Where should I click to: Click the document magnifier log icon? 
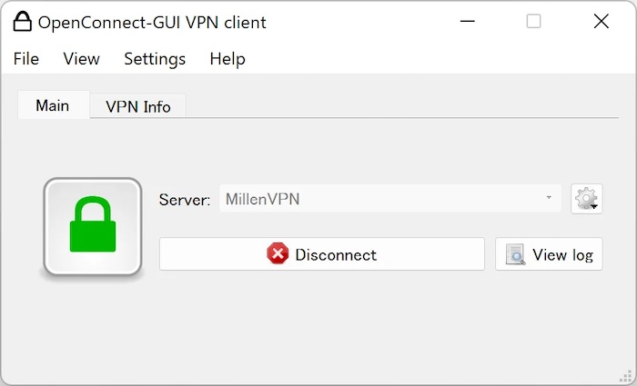(x=516, y=254)
